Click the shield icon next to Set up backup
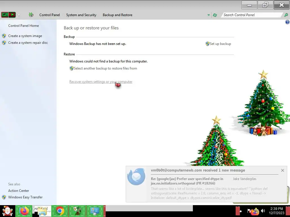This screenshot has width=290, height=217. [208, 44]
